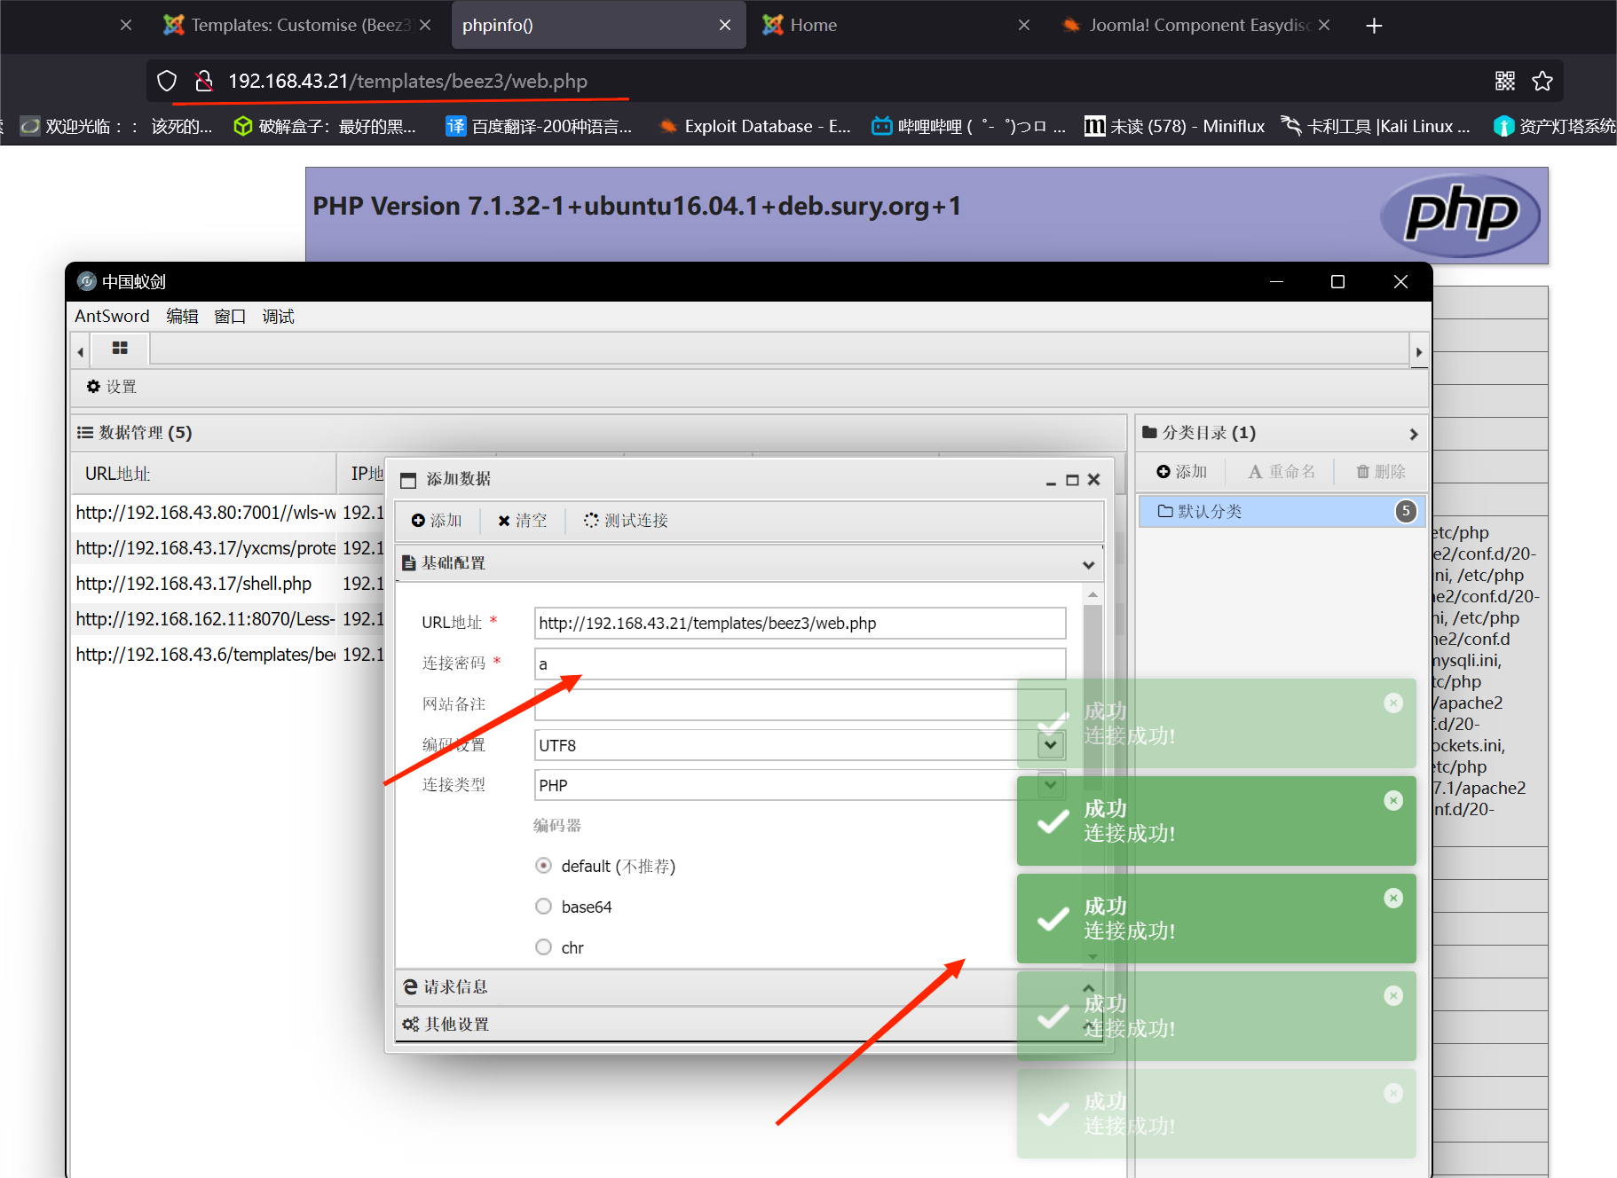Click the right tab-scroll arrow in AntSword
Image resolution: width=1617 pixels, height=1178 pixels.
pos(1419,352)
